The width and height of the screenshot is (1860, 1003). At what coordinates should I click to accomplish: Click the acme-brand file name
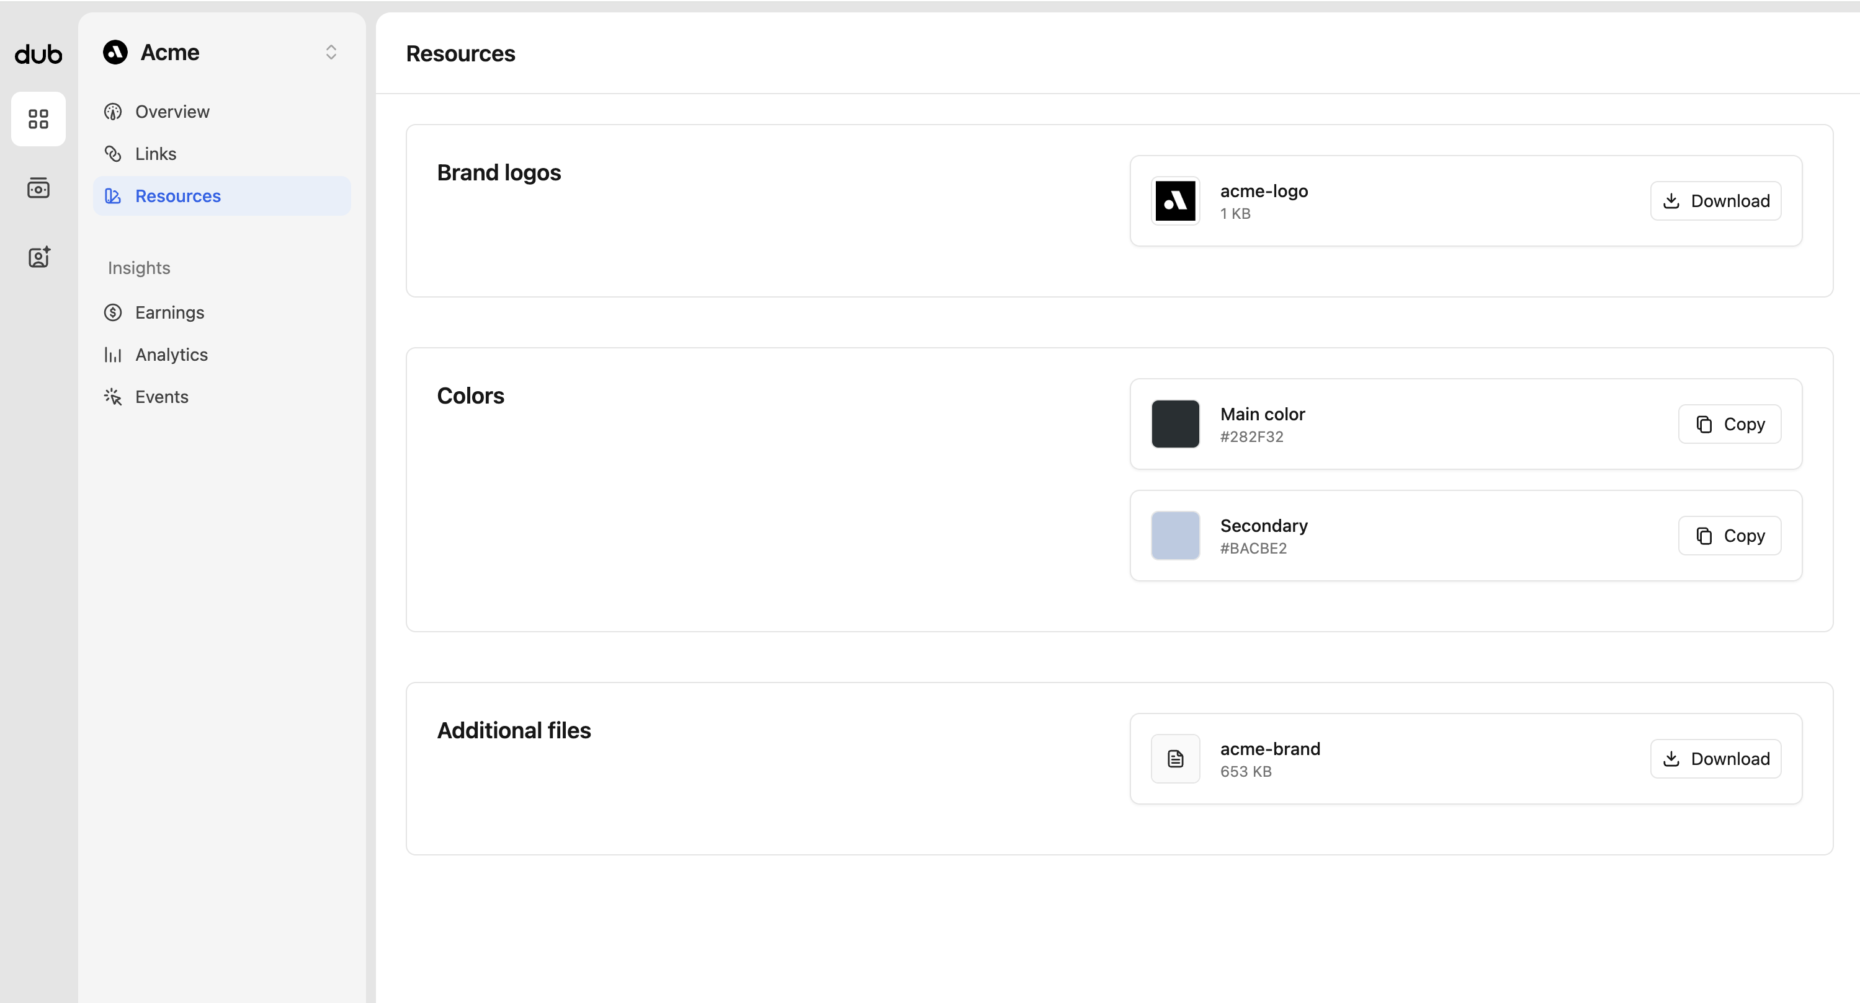(x=1270, y=749)
